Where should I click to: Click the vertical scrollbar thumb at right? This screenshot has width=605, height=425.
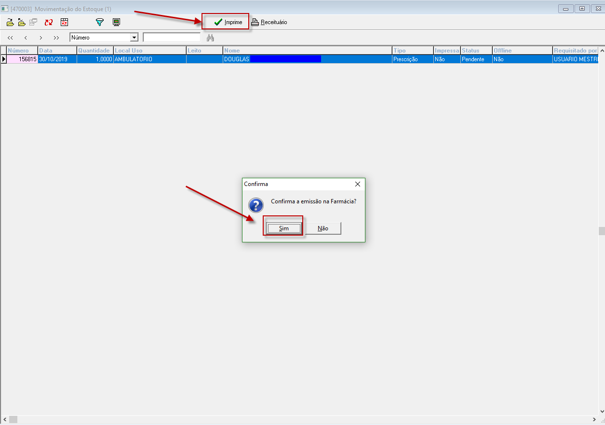(x=602, y=231)
